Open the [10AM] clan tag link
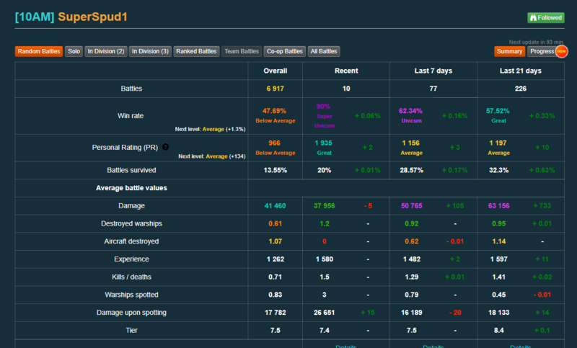The height and width of the screenshot is (348, 577). pyautogui.click(x=34, y=17)
